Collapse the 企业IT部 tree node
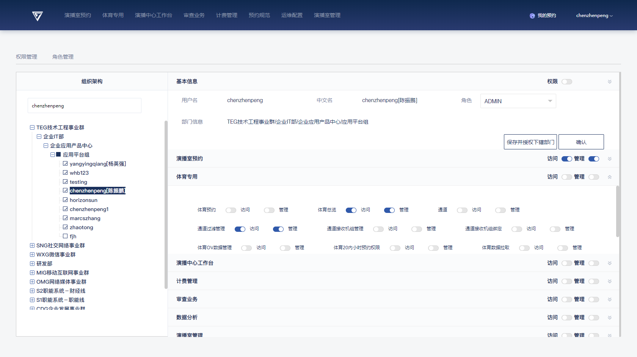The height and width of the screenshot is (357, 637). pos(39,137)
